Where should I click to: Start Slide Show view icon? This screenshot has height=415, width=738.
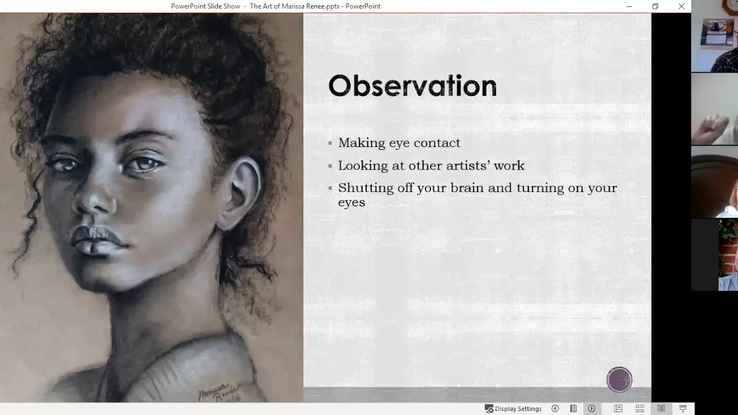point(683,409)
